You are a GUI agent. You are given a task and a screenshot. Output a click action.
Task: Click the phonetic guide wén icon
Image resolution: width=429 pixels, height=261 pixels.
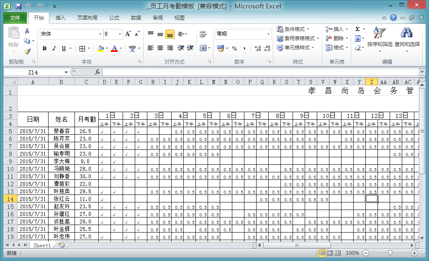pyautogui.click(x=132, y=49)
